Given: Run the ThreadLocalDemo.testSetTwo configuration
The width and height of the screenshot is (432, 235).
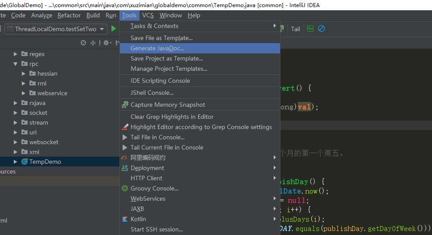Looking at the screenshot, I should pos(114,28).
